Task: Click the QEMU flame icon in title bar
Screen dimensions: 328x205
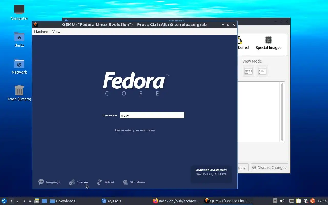Action: coord(36,25)
